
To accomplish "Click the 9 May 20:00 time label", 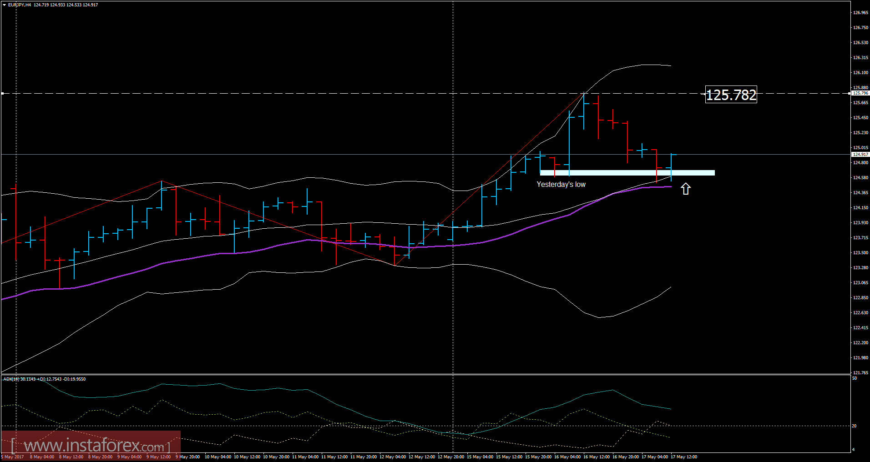I will pyautogui.click(x=188, y=457).
